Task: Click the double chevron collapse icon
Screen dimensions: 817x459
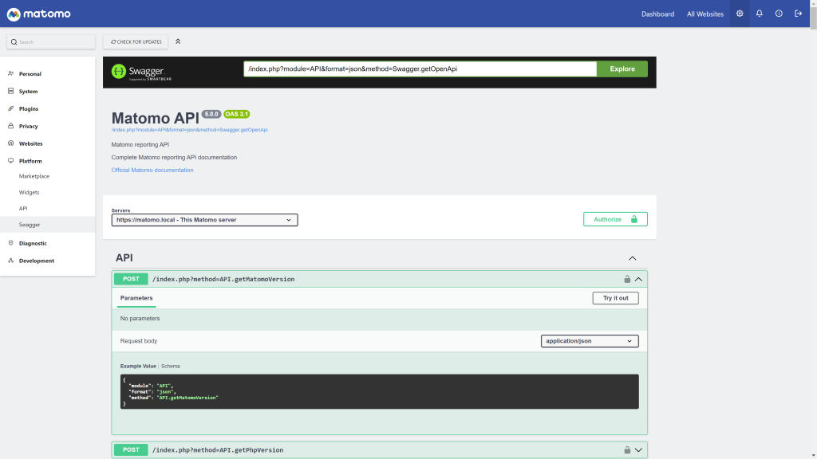Action: pyautogui.click(x=178, y=41)
